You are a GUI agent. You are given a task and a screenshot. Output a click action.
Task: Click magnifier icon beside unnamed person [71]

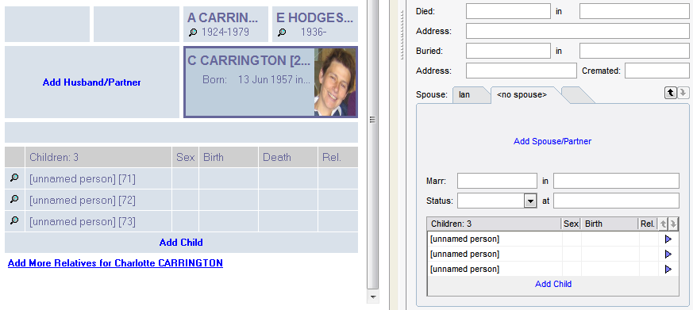[14, 178]
